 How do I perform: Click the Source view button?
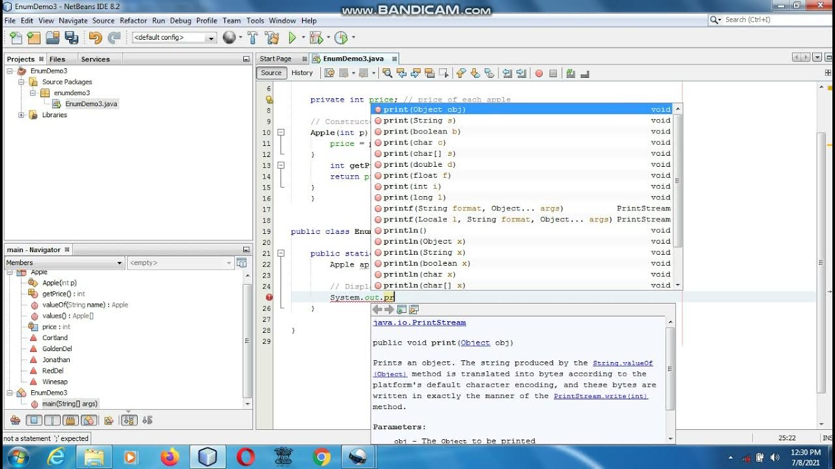pyautogui.click(x=271, y=73)
